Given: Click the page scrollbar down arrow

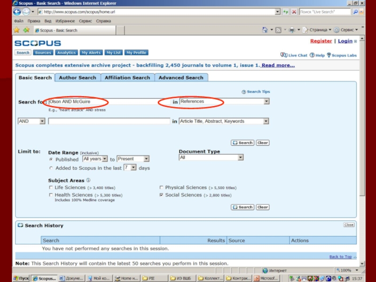Looking at the screenshot, I should pyautogui.click(x=362, y=264).
